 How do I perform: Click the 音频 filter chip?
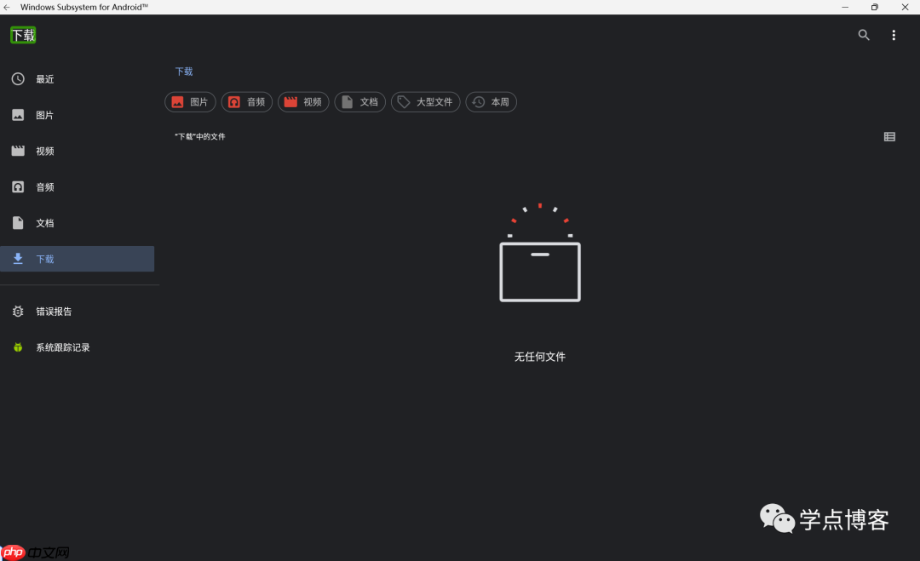click(x=246, y=101)
